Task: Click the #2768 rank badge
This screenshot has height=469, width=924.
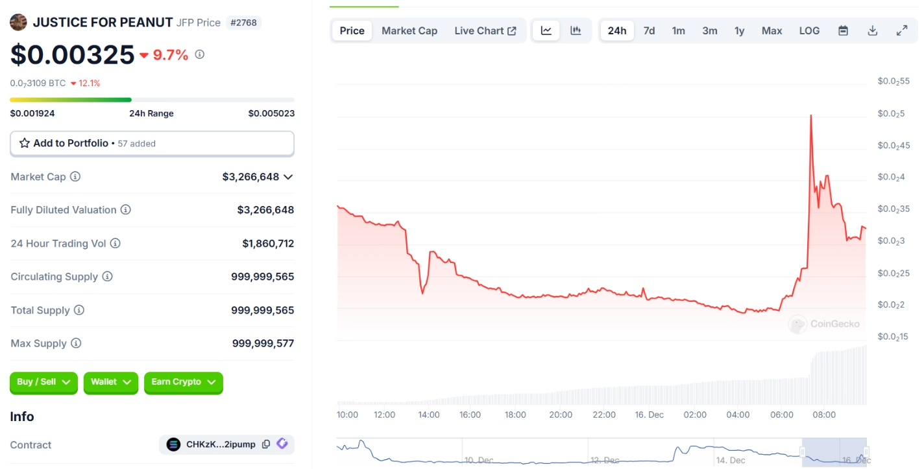Action: [243, 23]
